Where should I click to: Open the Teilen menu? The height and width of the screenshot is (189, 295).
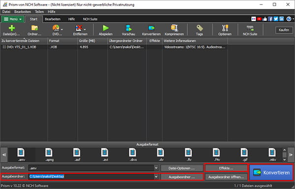39,12
